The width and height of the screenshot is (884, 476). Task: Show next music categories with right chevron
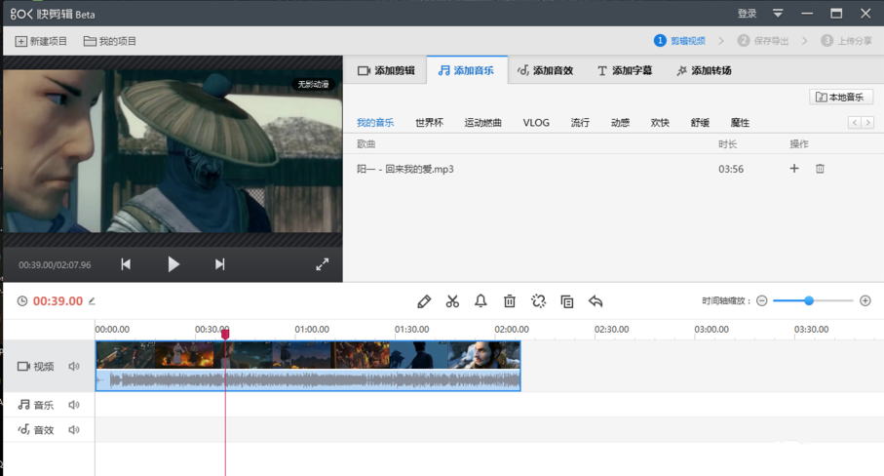(867, 123)
